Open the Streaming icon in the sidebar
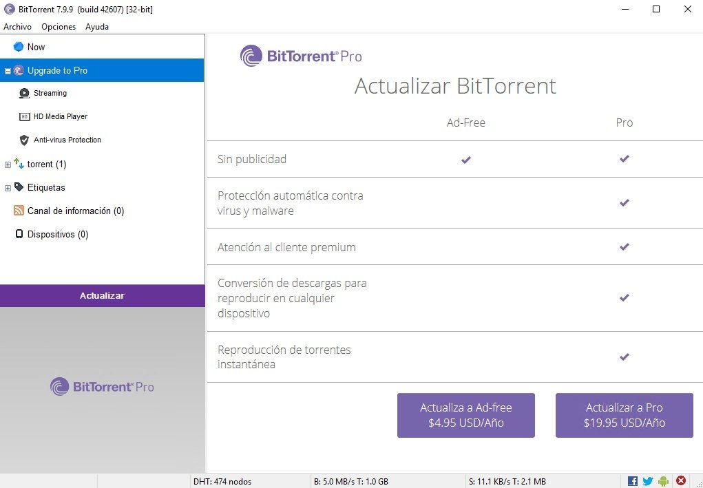 point(24,93)
